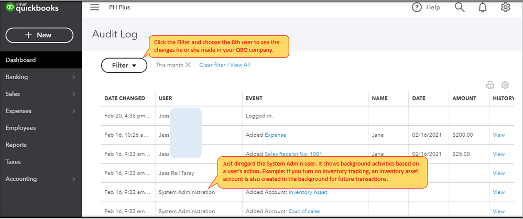The width and height of the screenshot is (523, 219).
Task: Open Sales Receipt No. 1001 link
Action: (x=293, y=154)
